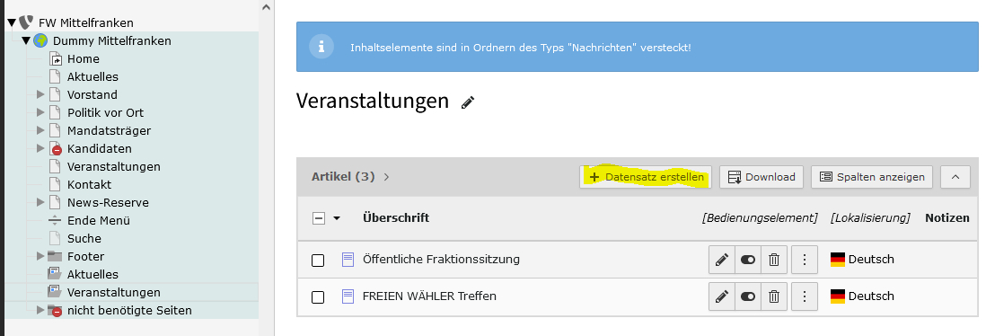Select the News-Reserve page label
Image resolution: width=986 pixels, height=336 pixels.
(x=108, y=203)
